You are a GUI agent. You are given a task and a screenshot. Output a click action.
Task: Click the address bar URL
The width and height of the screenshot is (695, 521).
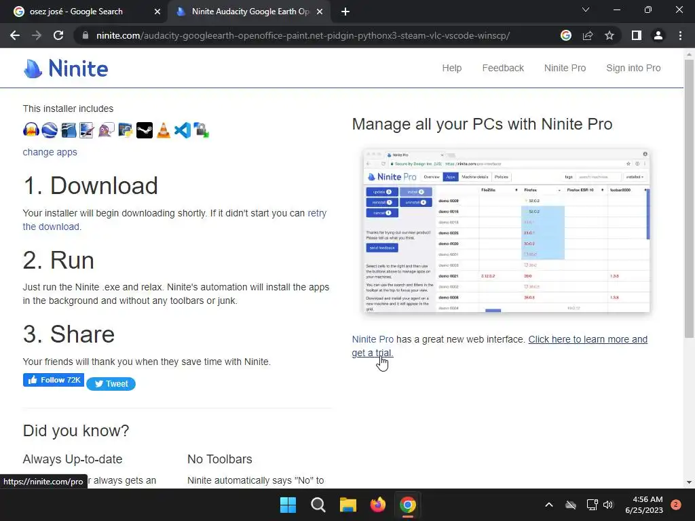(x=303, y=35)
